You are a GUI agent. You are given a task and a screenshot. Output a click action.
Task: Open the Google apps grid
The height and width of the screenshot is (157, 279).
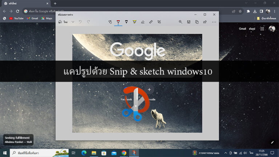pyautogui.click(x=262, y=29)
